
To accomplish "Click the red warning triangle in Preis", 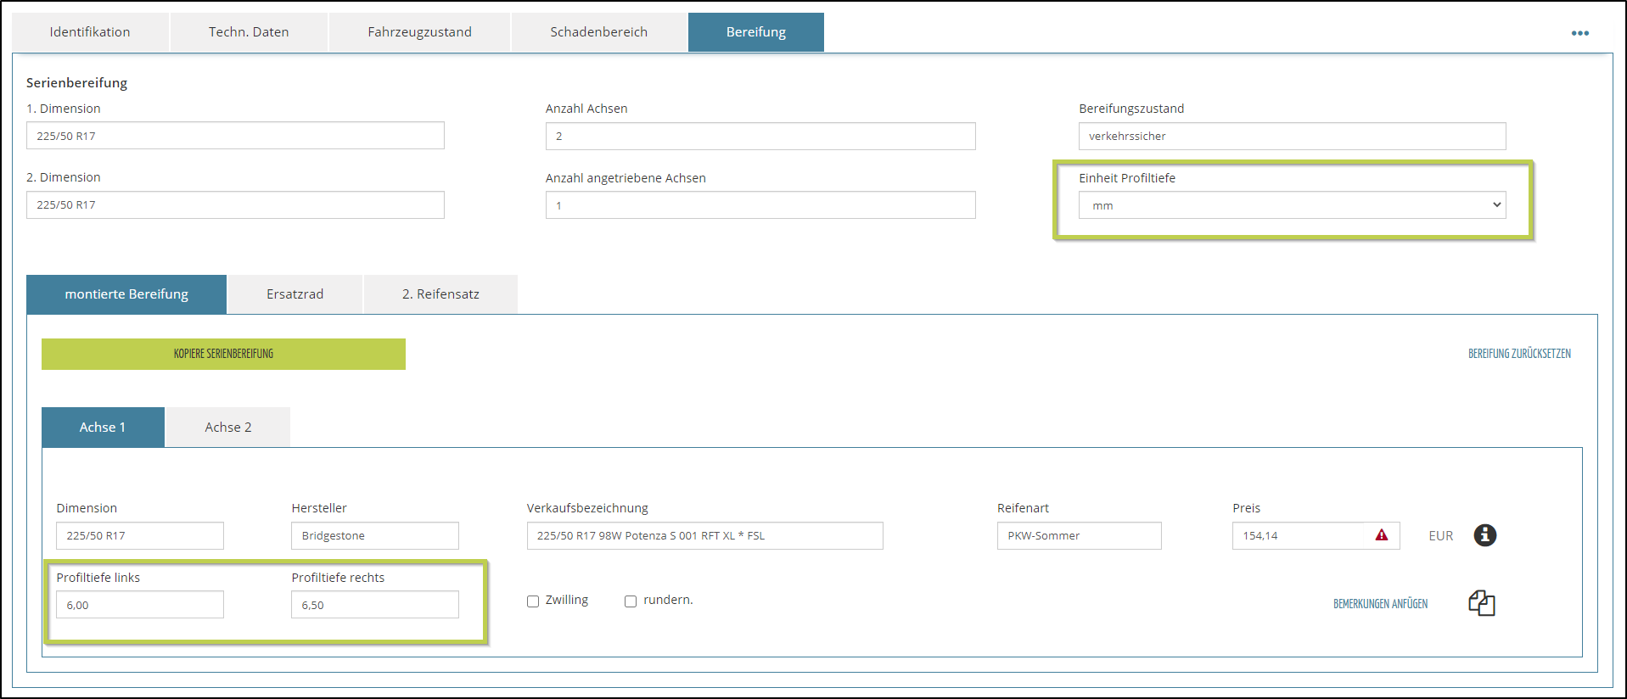I will point(1382,535).
